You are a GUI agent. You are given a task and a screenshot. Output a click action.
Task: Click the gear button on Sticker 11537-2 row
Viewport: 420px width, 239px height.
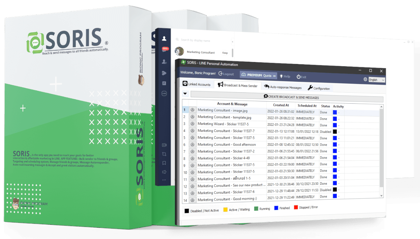193,151
